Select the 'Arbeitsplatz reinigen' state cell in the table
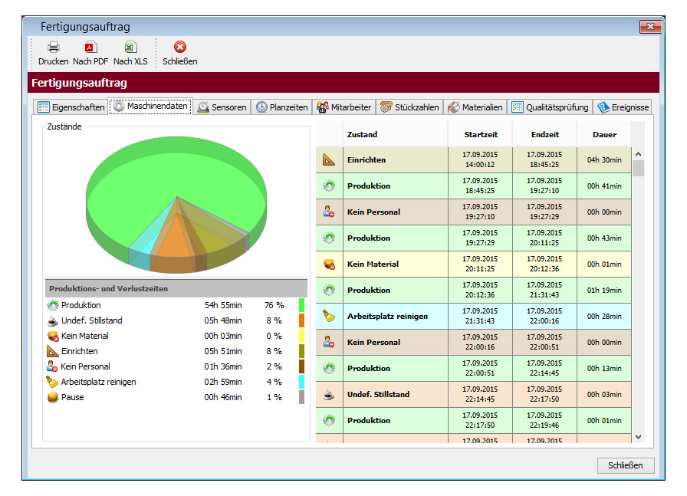Image resolution: width=687 pixels, height=496 pixels. pos(395,317)
